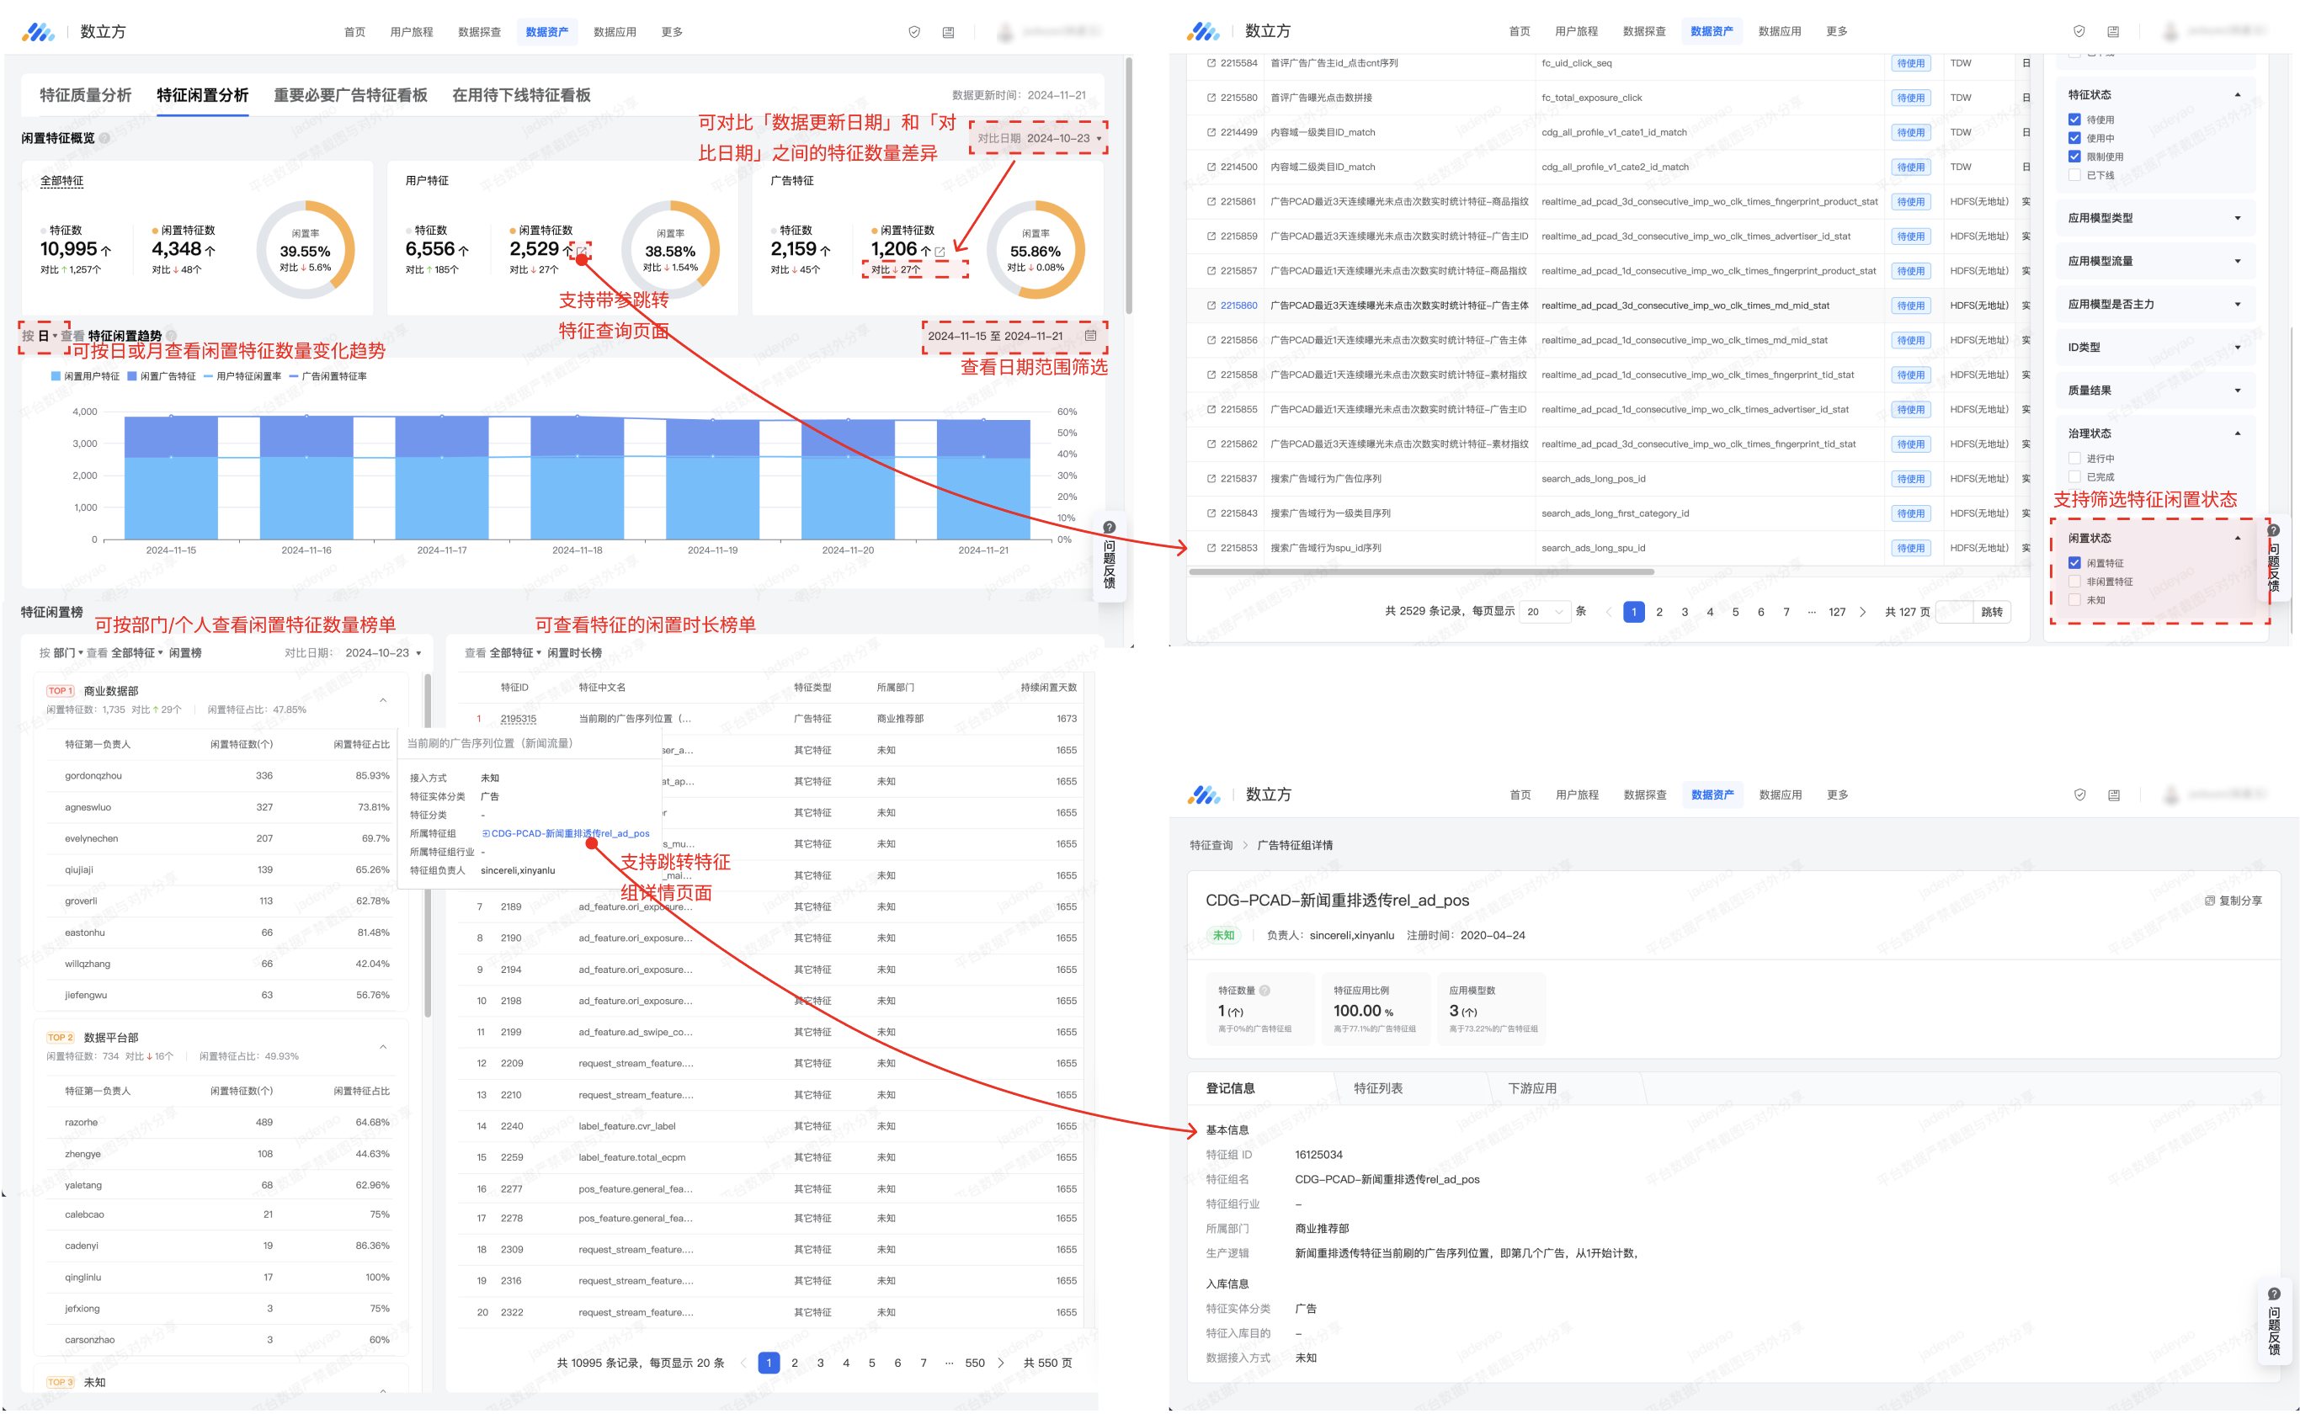This screenshot has width=2300, height=1419.
Task: Check the 已下线 status checkbox
Action: (x=2074, y=176)
